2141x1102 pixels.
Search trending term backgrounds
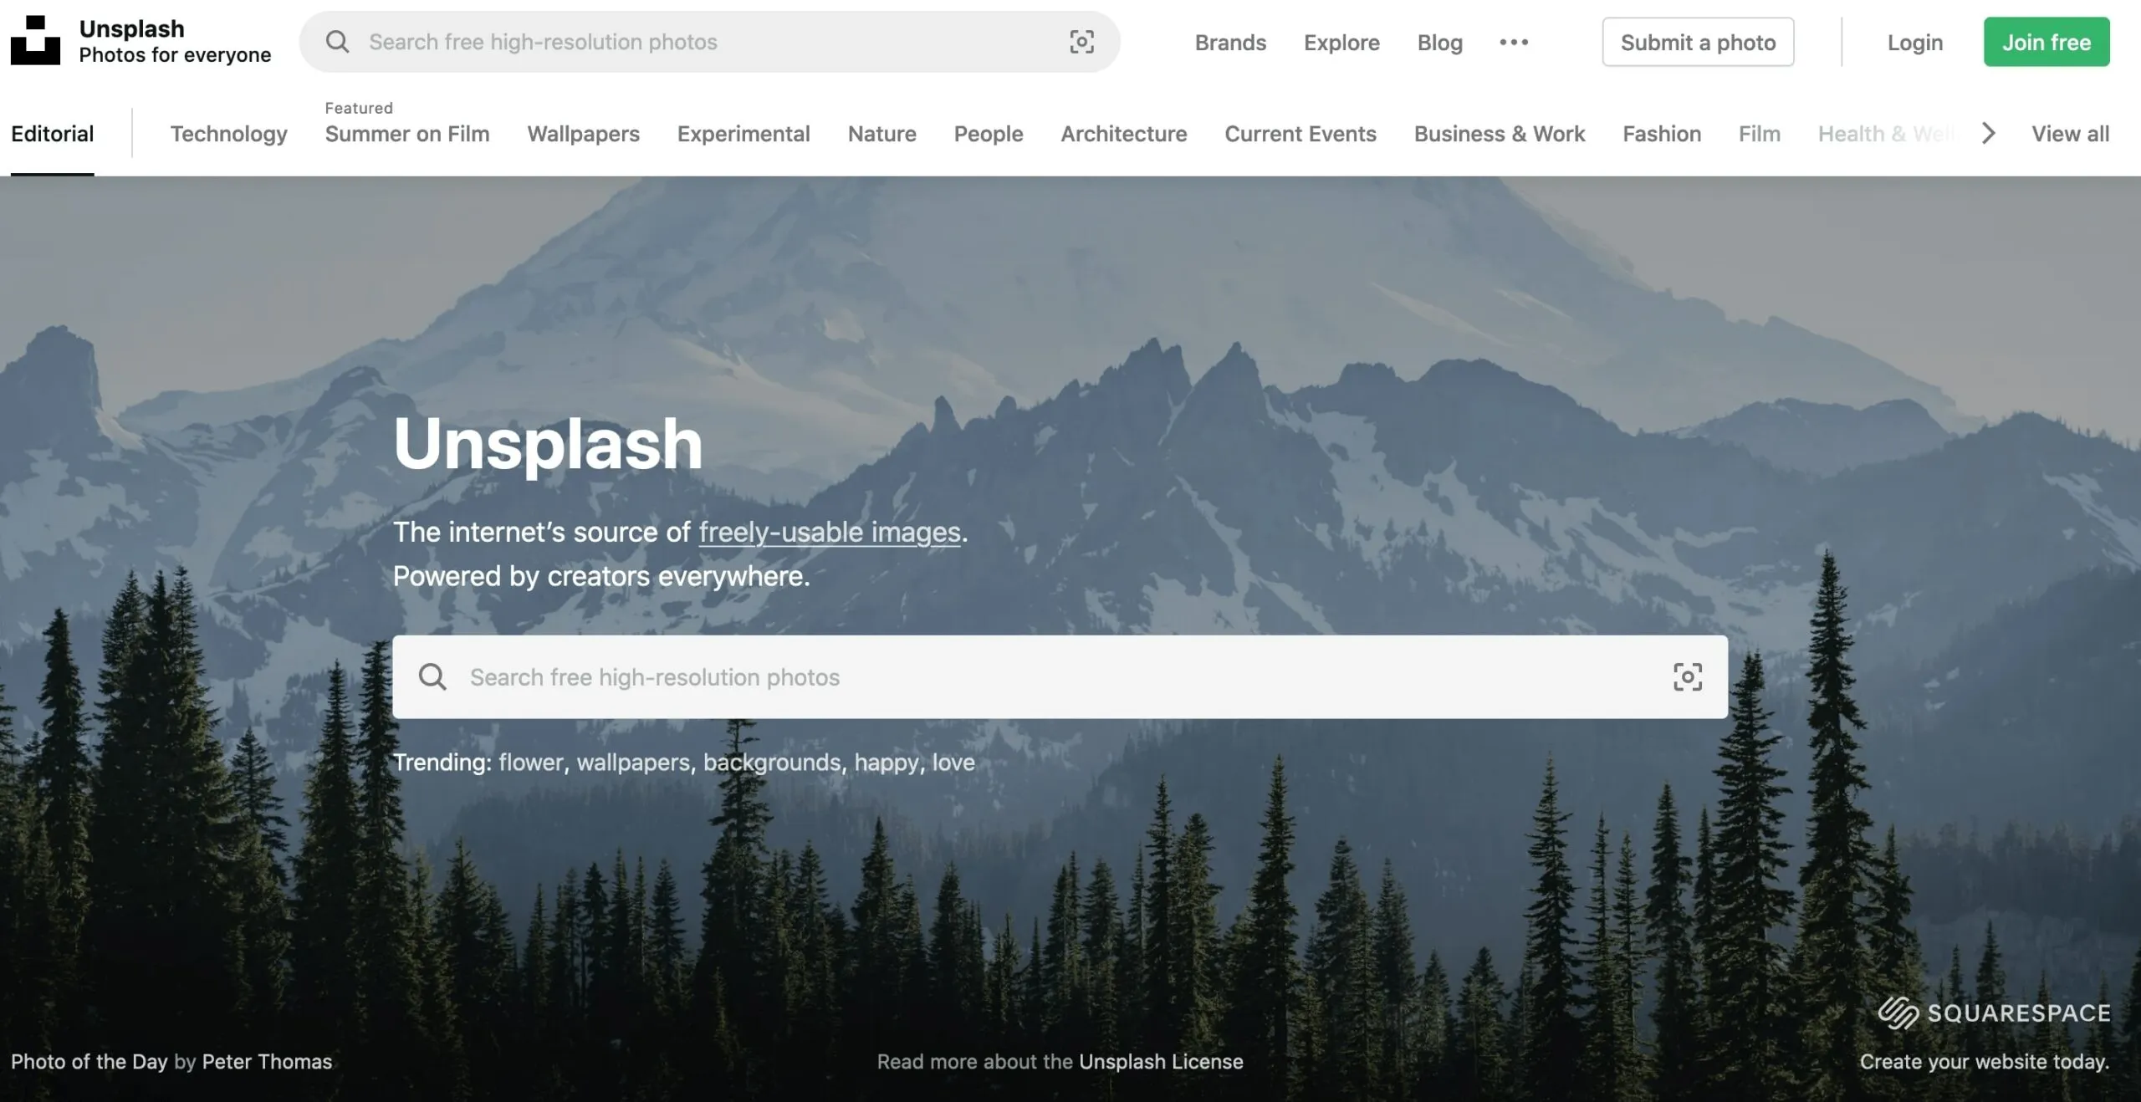pyautogui.click(x=772, y=763)
